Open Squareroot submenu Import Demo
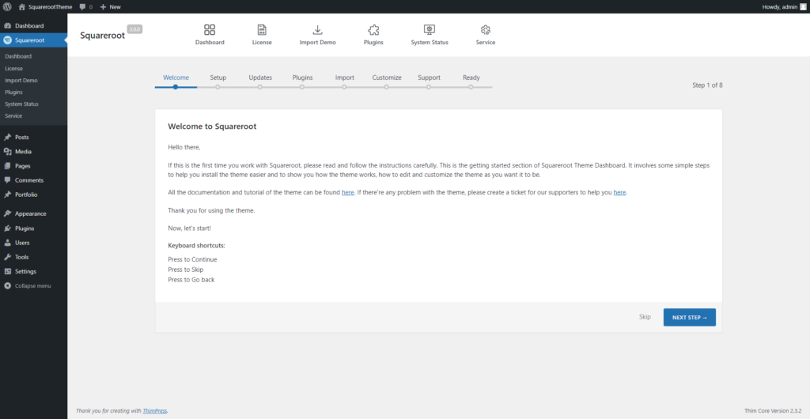 [21, 80]
